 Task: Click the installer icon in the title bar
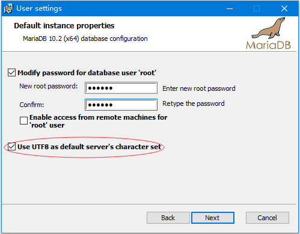click(x=8, y=8)
